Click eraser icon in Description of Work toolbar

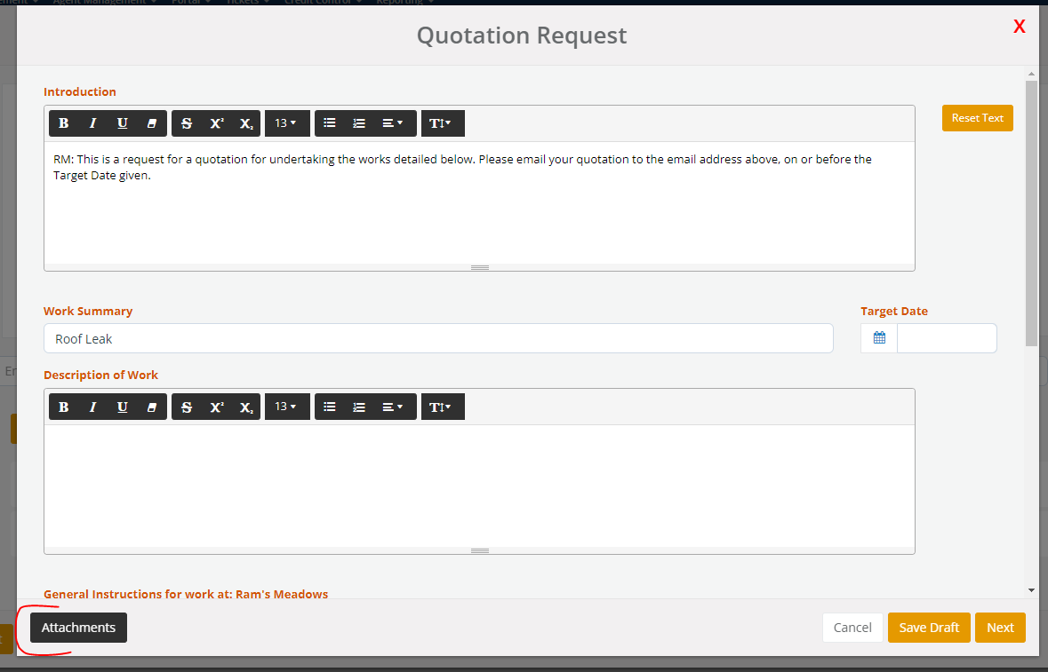pyautogui.click(x=152, y=407)
